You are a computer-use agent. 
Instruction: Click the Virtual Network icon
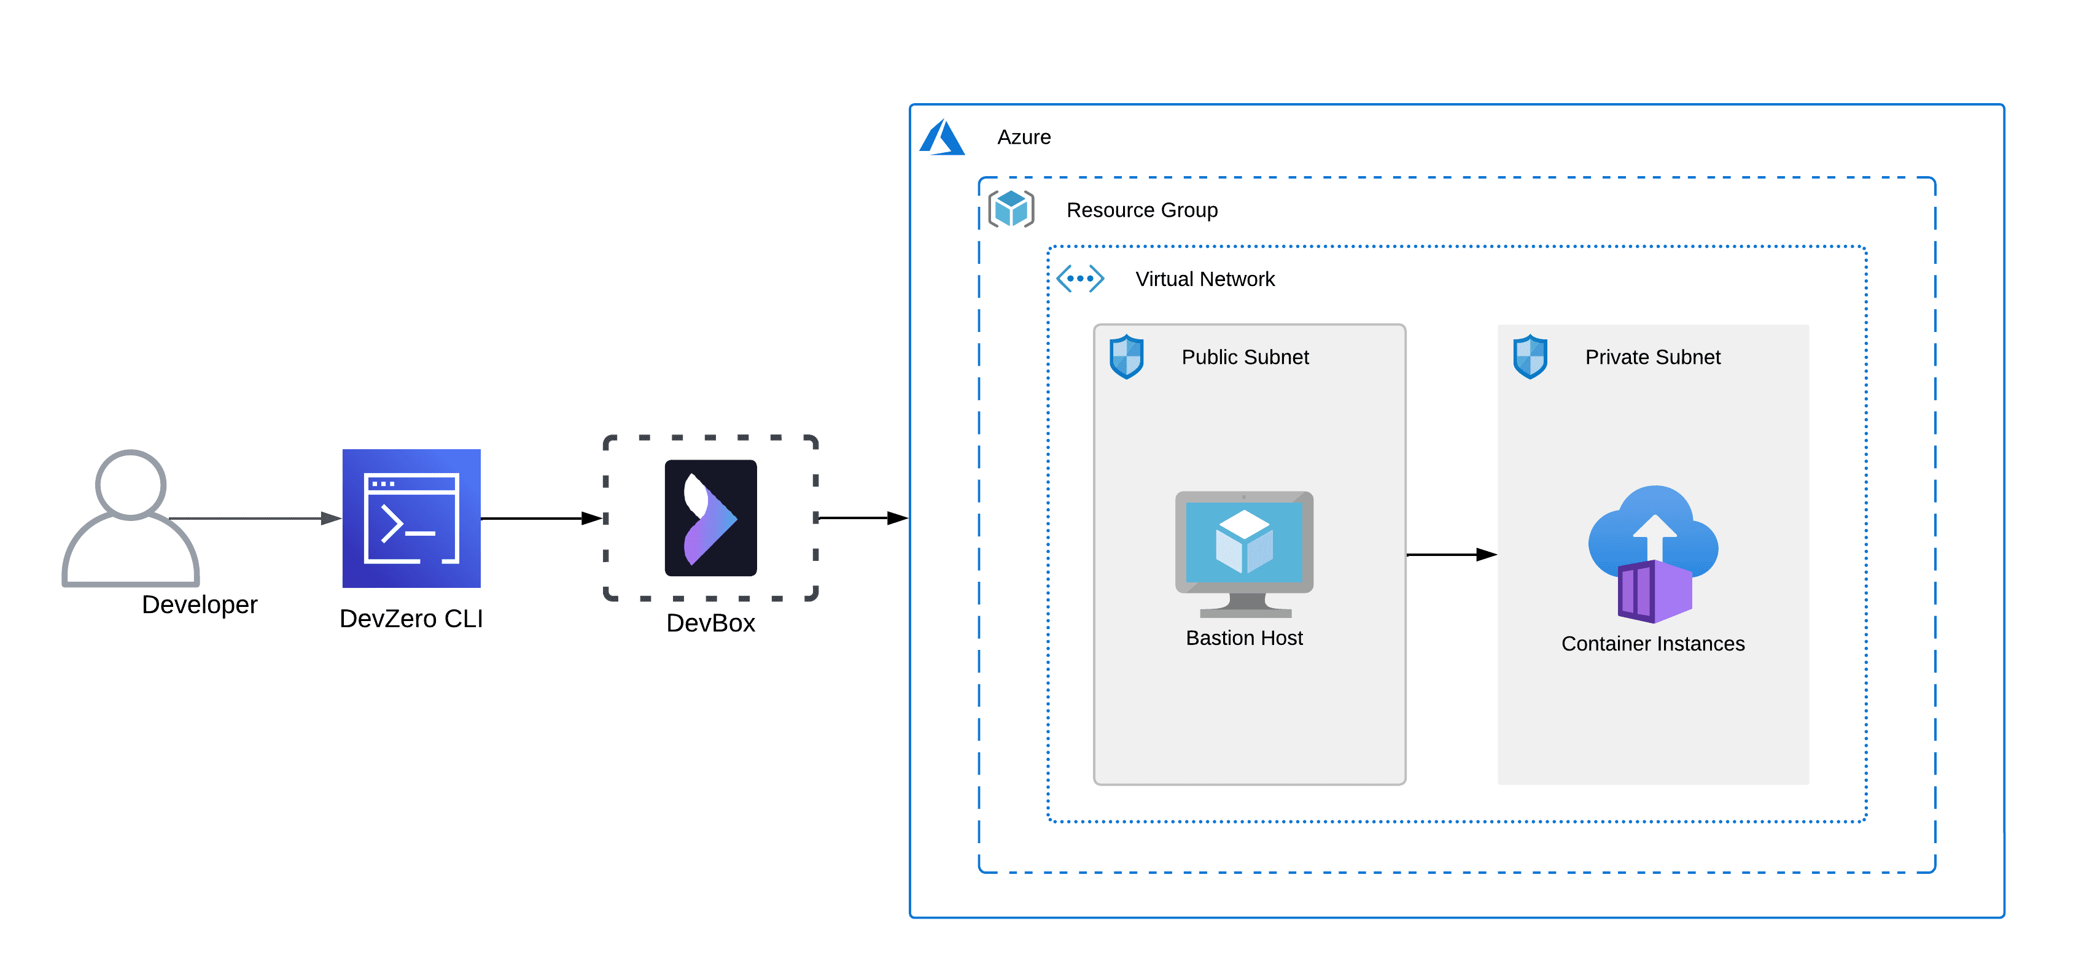1080,279
